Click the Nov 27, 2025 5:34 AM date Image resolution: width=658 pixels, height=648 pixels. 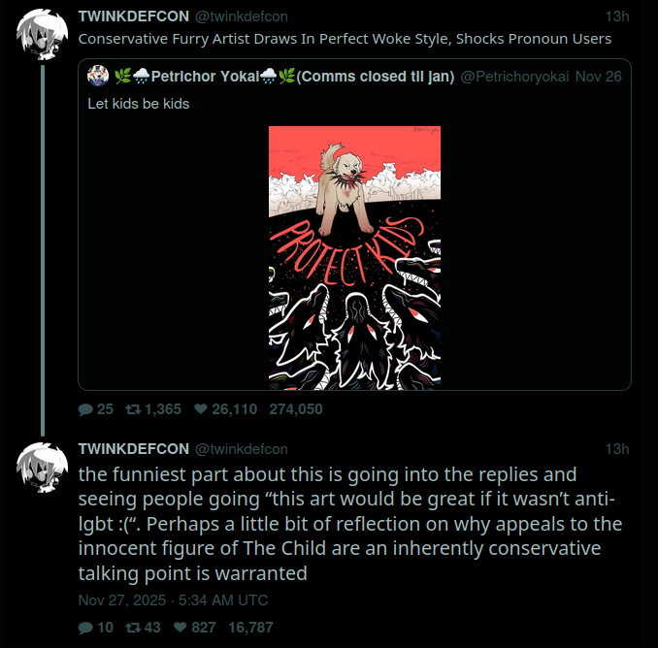point(173,600)
